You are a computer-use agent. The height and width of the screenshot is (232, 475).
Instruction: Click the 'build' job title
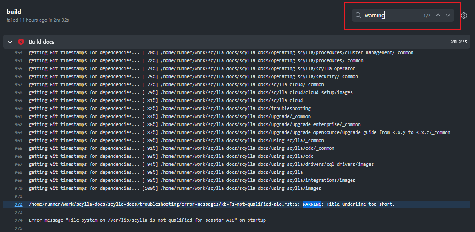14,12
